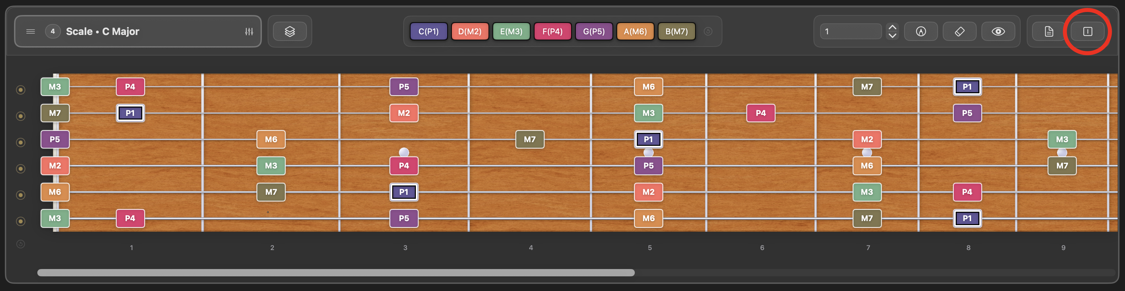
Task: Click the numbered badge showing 4
Action: point(53,31)
